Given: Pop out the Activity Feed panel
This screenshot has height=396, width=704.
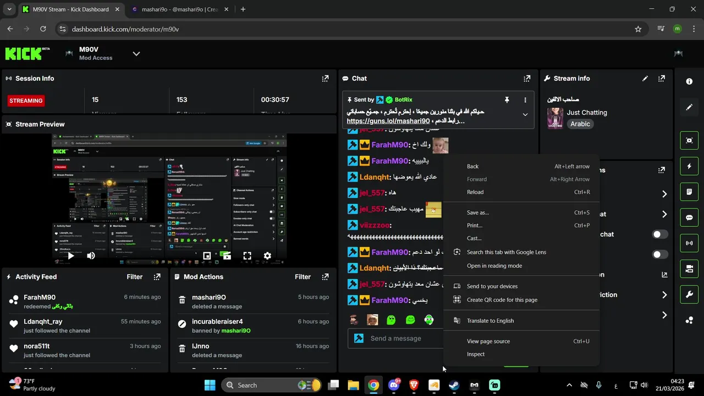Looking at the screenshot, I should click(x=157, y=277).
